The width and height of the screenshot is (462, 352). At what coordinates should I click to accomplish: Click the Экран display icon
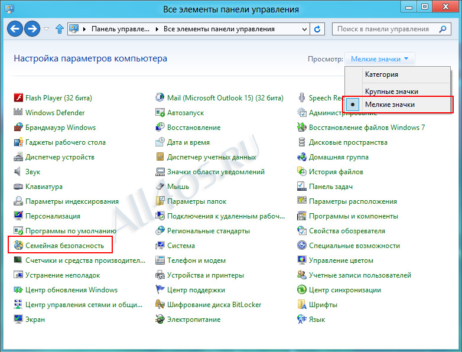pos(18,319)
